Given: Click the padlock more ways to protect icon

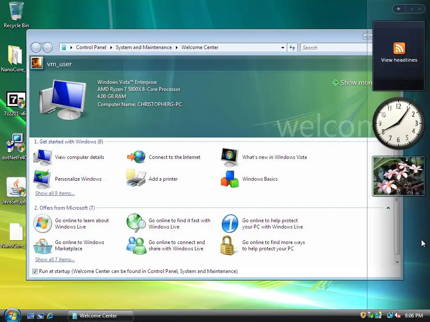Looking at the screenshot, I should point(227,245).
